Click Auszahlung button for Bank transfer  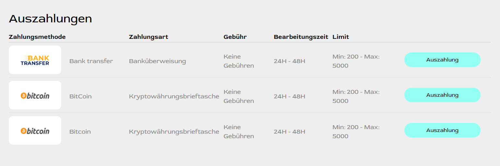(x=442, y=60)
